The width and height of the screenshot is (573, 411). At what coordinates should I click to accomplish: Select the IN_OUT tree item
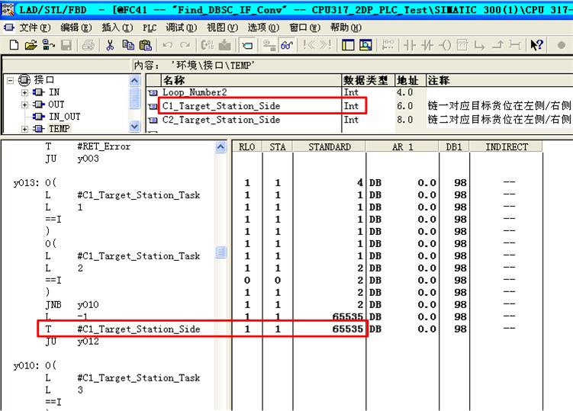click(x=64, y=117)
